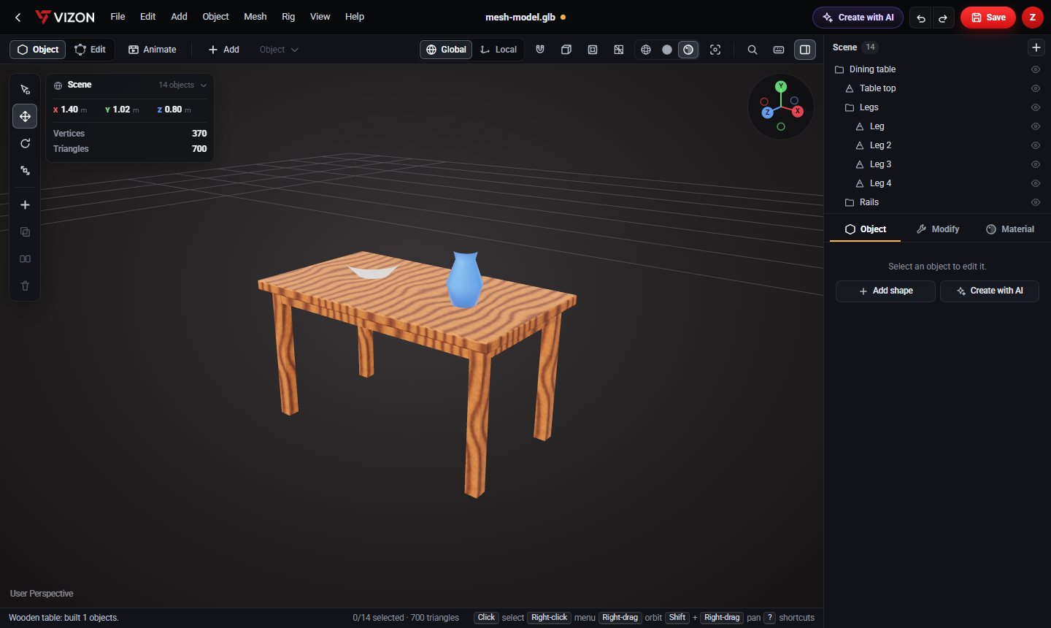This screenshot has width=1051, height=628.
Task: Expand the 14 objects dropdown
Action: (182, 85)
